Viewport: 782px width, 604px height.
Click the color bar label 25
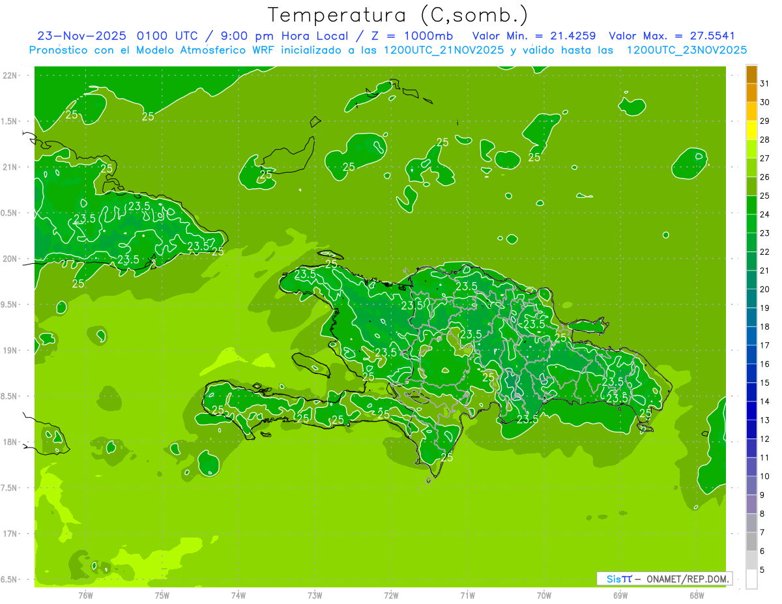pos(764,195)
